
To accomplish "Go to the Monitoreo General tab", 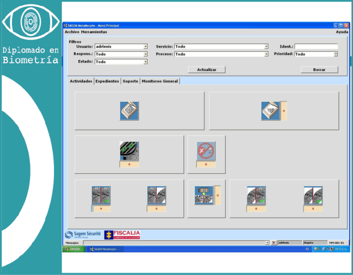I will (x=159, y=81).
